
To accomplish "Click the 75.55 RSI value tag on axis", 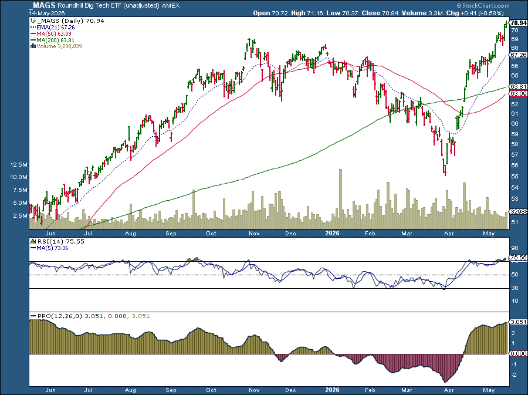I will [x=518, y=258].
